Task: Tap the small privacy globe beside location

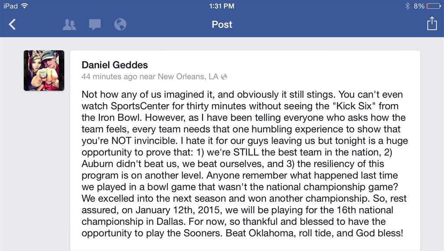Action: point(224,77)
